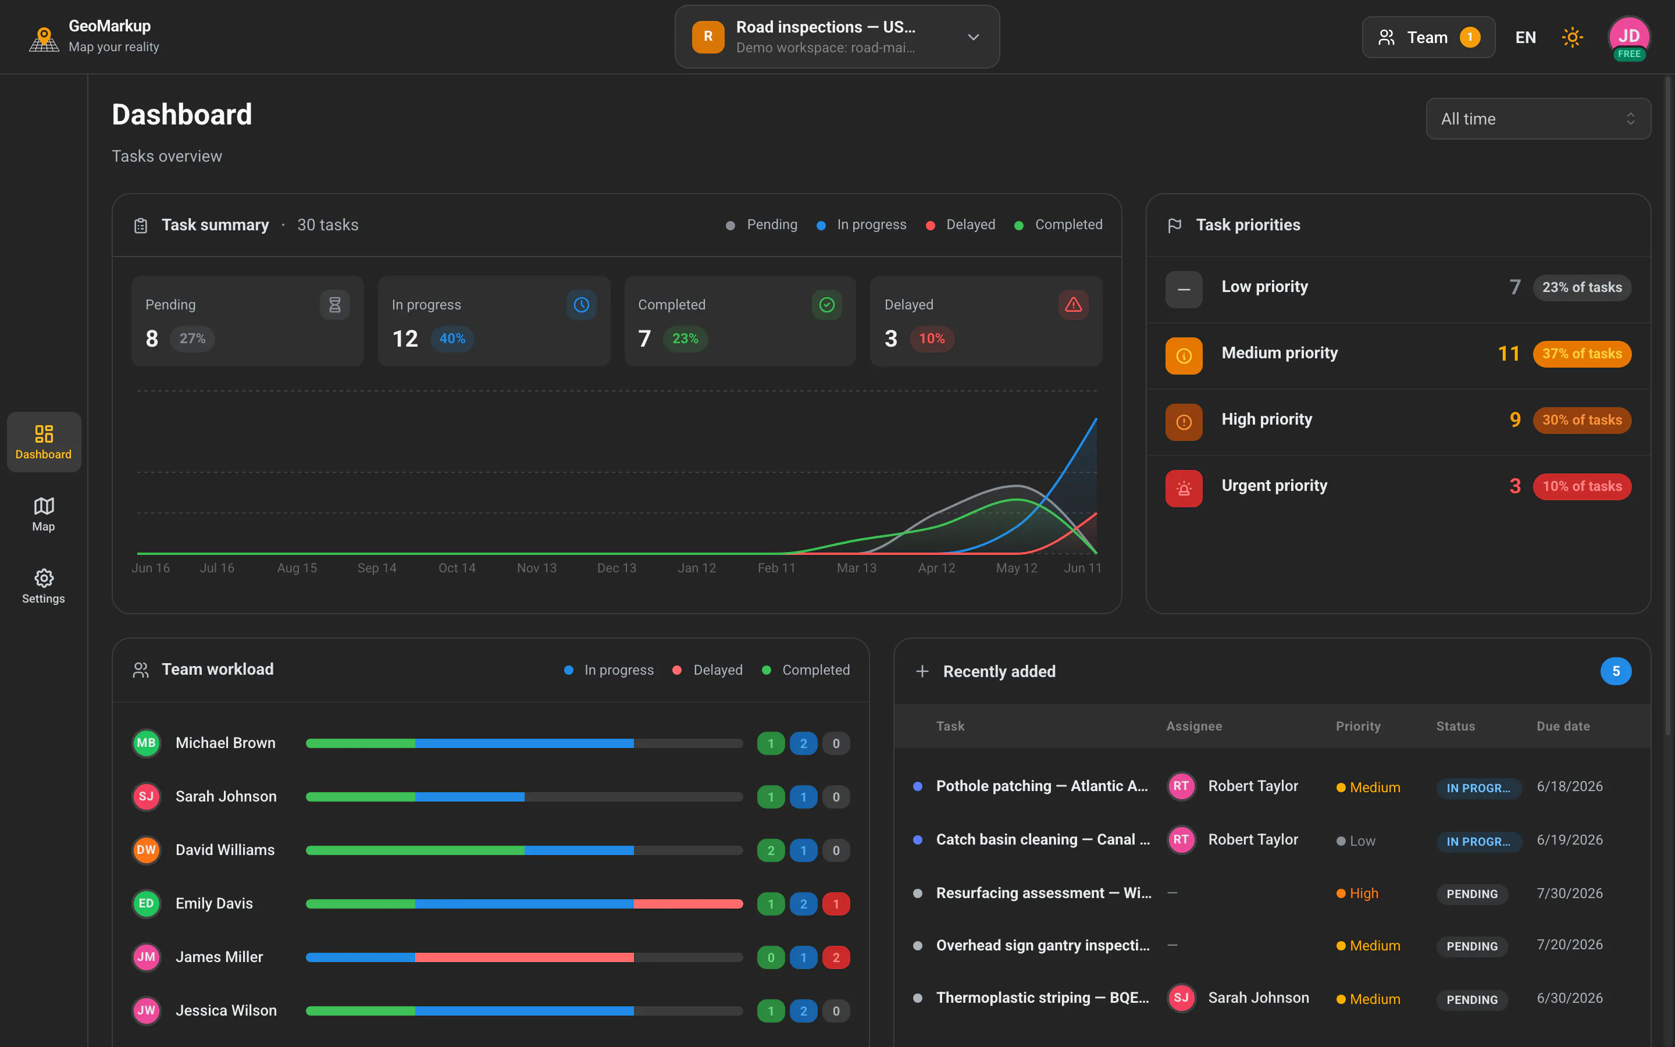Sort by the Priority column header
The height and width of the screenshot is (1047, 1675).
tap(1358, 727)
